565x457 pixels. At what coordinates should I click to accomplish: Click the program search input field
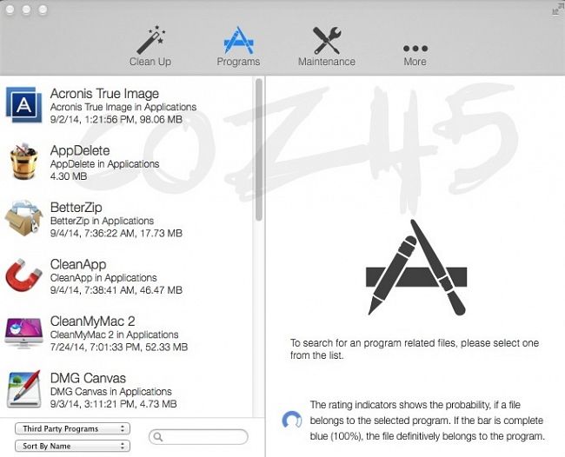(x=198, y=437)
